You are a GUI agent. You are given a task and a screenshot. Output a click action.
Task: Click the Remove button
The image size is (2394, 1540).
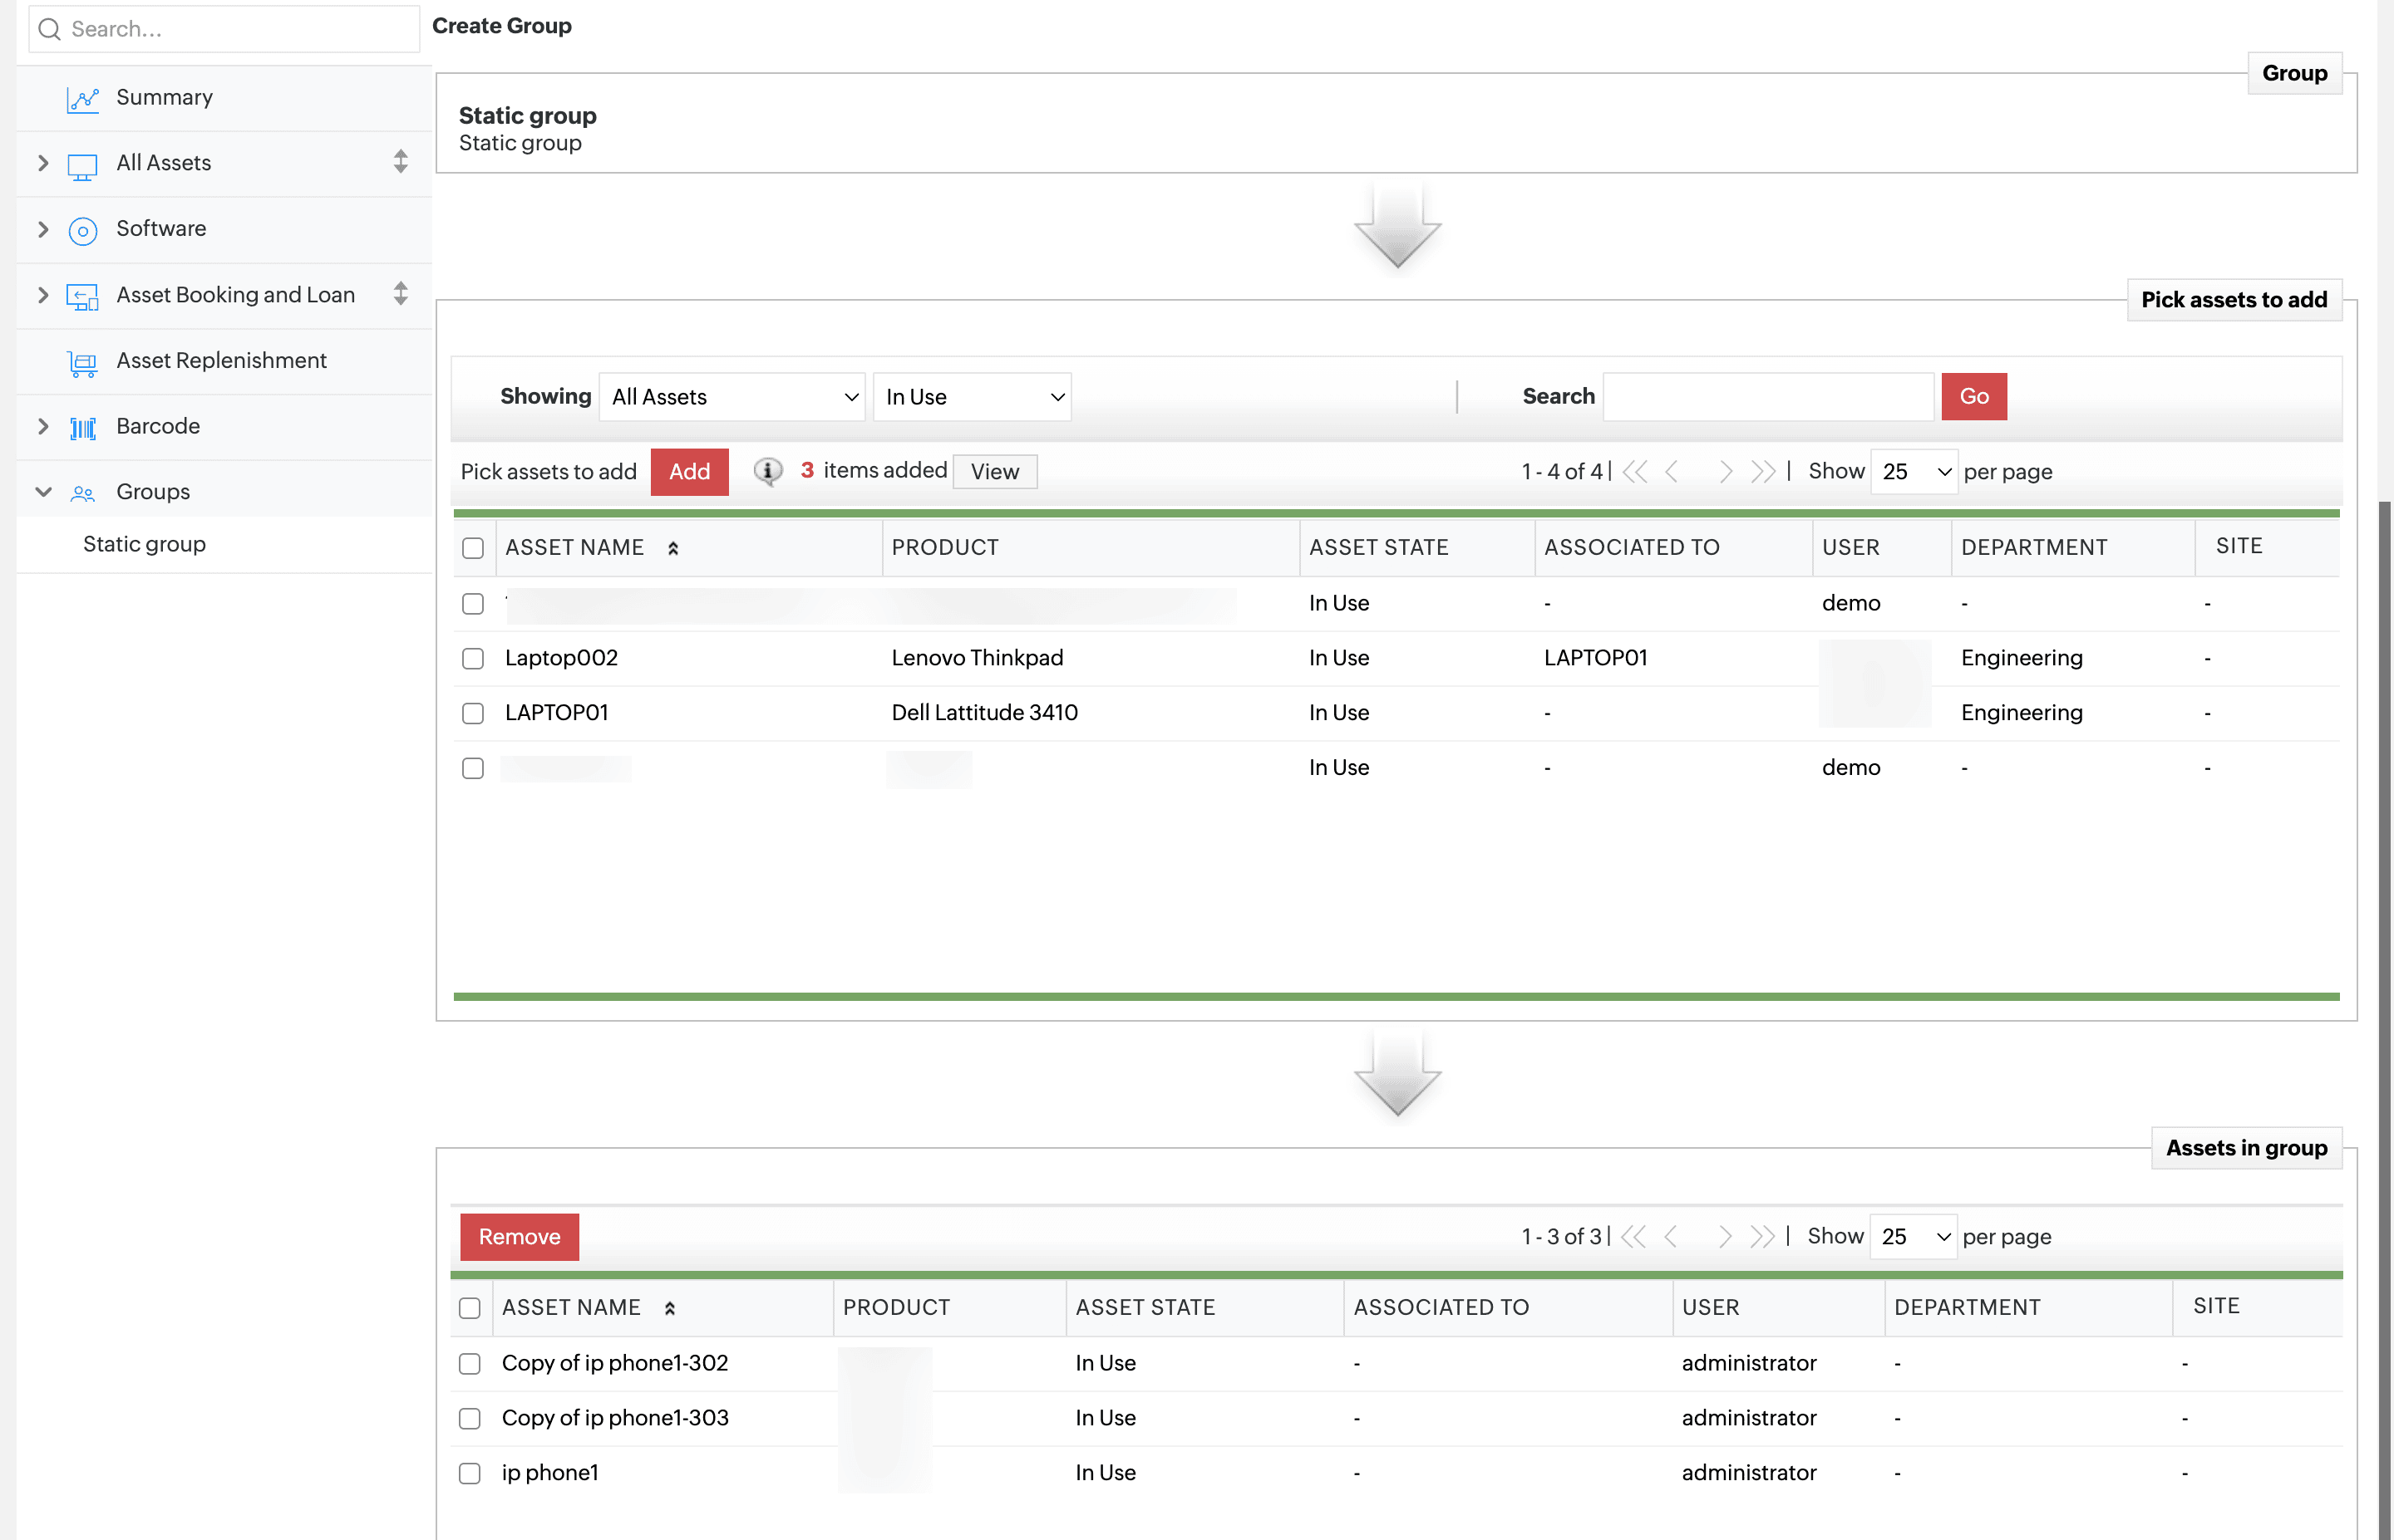[x=520, y=1237]
